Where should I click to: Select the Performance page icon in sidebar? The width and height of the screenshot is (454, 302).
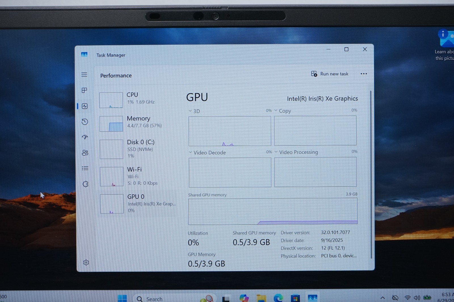[x=85, y=106]
